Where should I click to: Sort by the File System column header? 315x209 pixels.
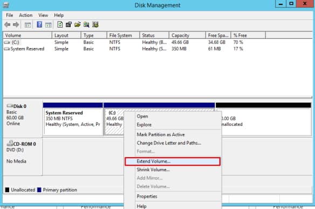[123, 36]
